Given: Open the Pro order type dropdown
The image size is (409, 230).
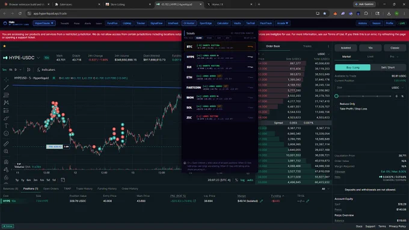Looking at the screenshot, I should pyautogui.click(x=394, y=57).
